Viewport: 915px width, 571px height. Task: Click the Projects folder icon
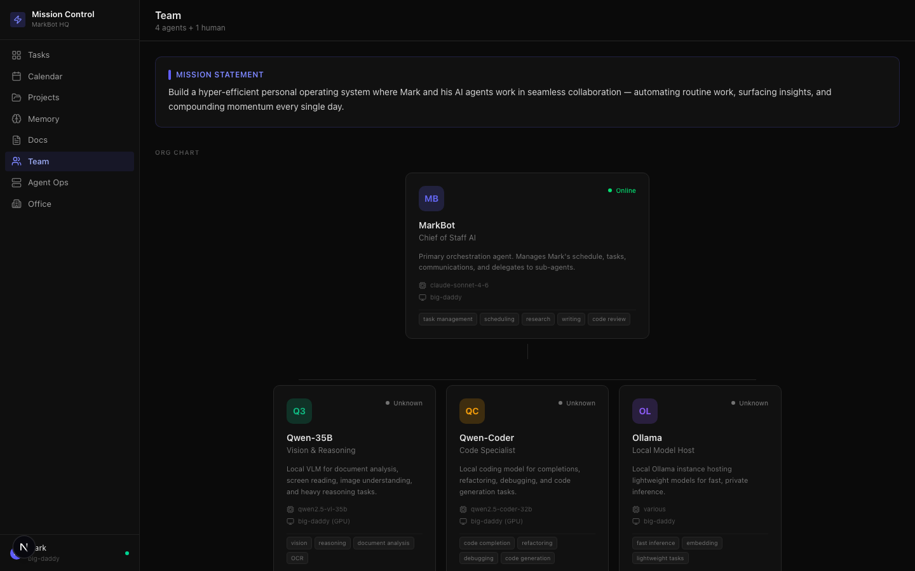17,98
